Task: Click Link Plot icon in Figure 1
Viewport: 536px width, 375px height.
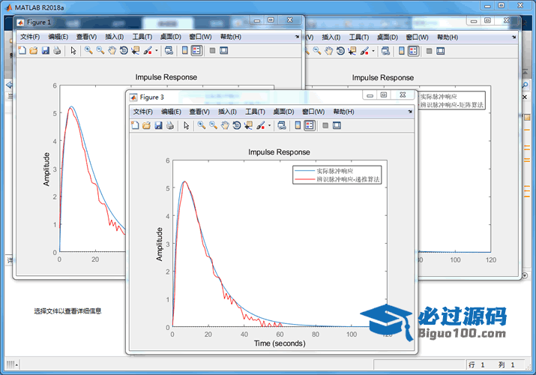Action: [x=169, y=50]
